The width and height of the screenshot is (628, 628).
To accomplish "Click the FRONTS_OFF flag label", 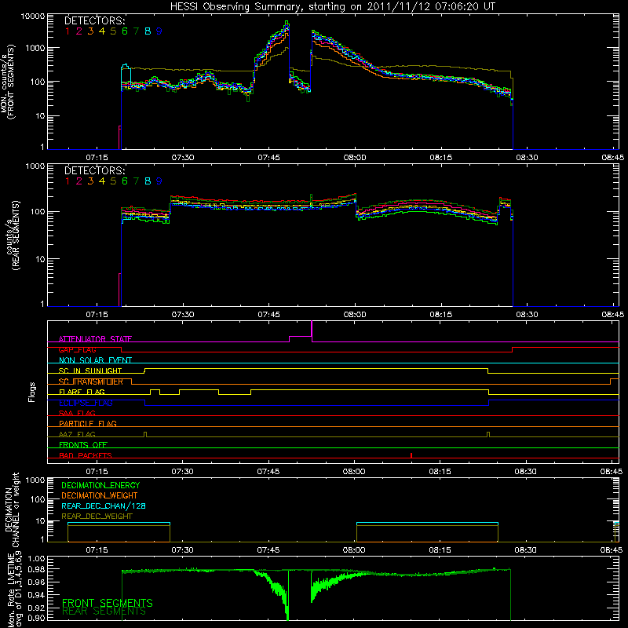I will pyautogui.click(x=83, y=444).
